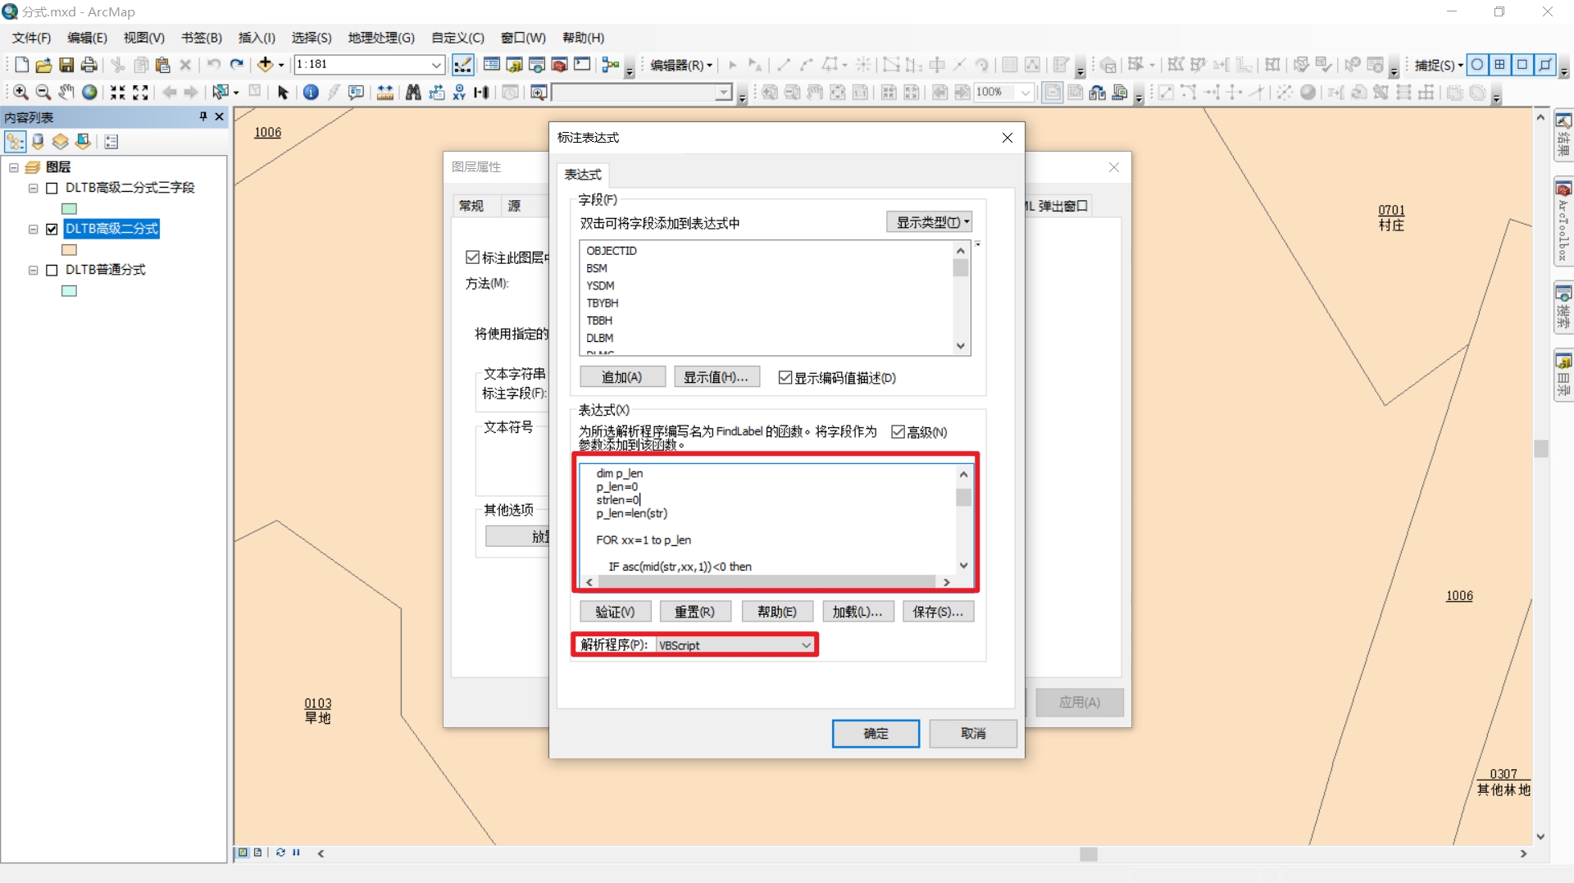Open a map file with the folder icon

coord(43,65)
